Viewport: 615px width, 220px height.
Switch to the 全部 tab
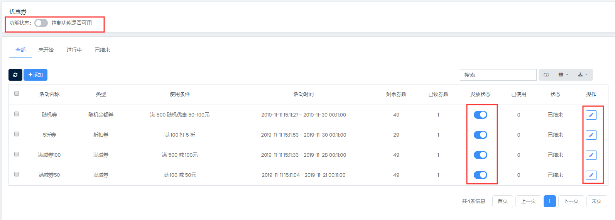(20, 50)
